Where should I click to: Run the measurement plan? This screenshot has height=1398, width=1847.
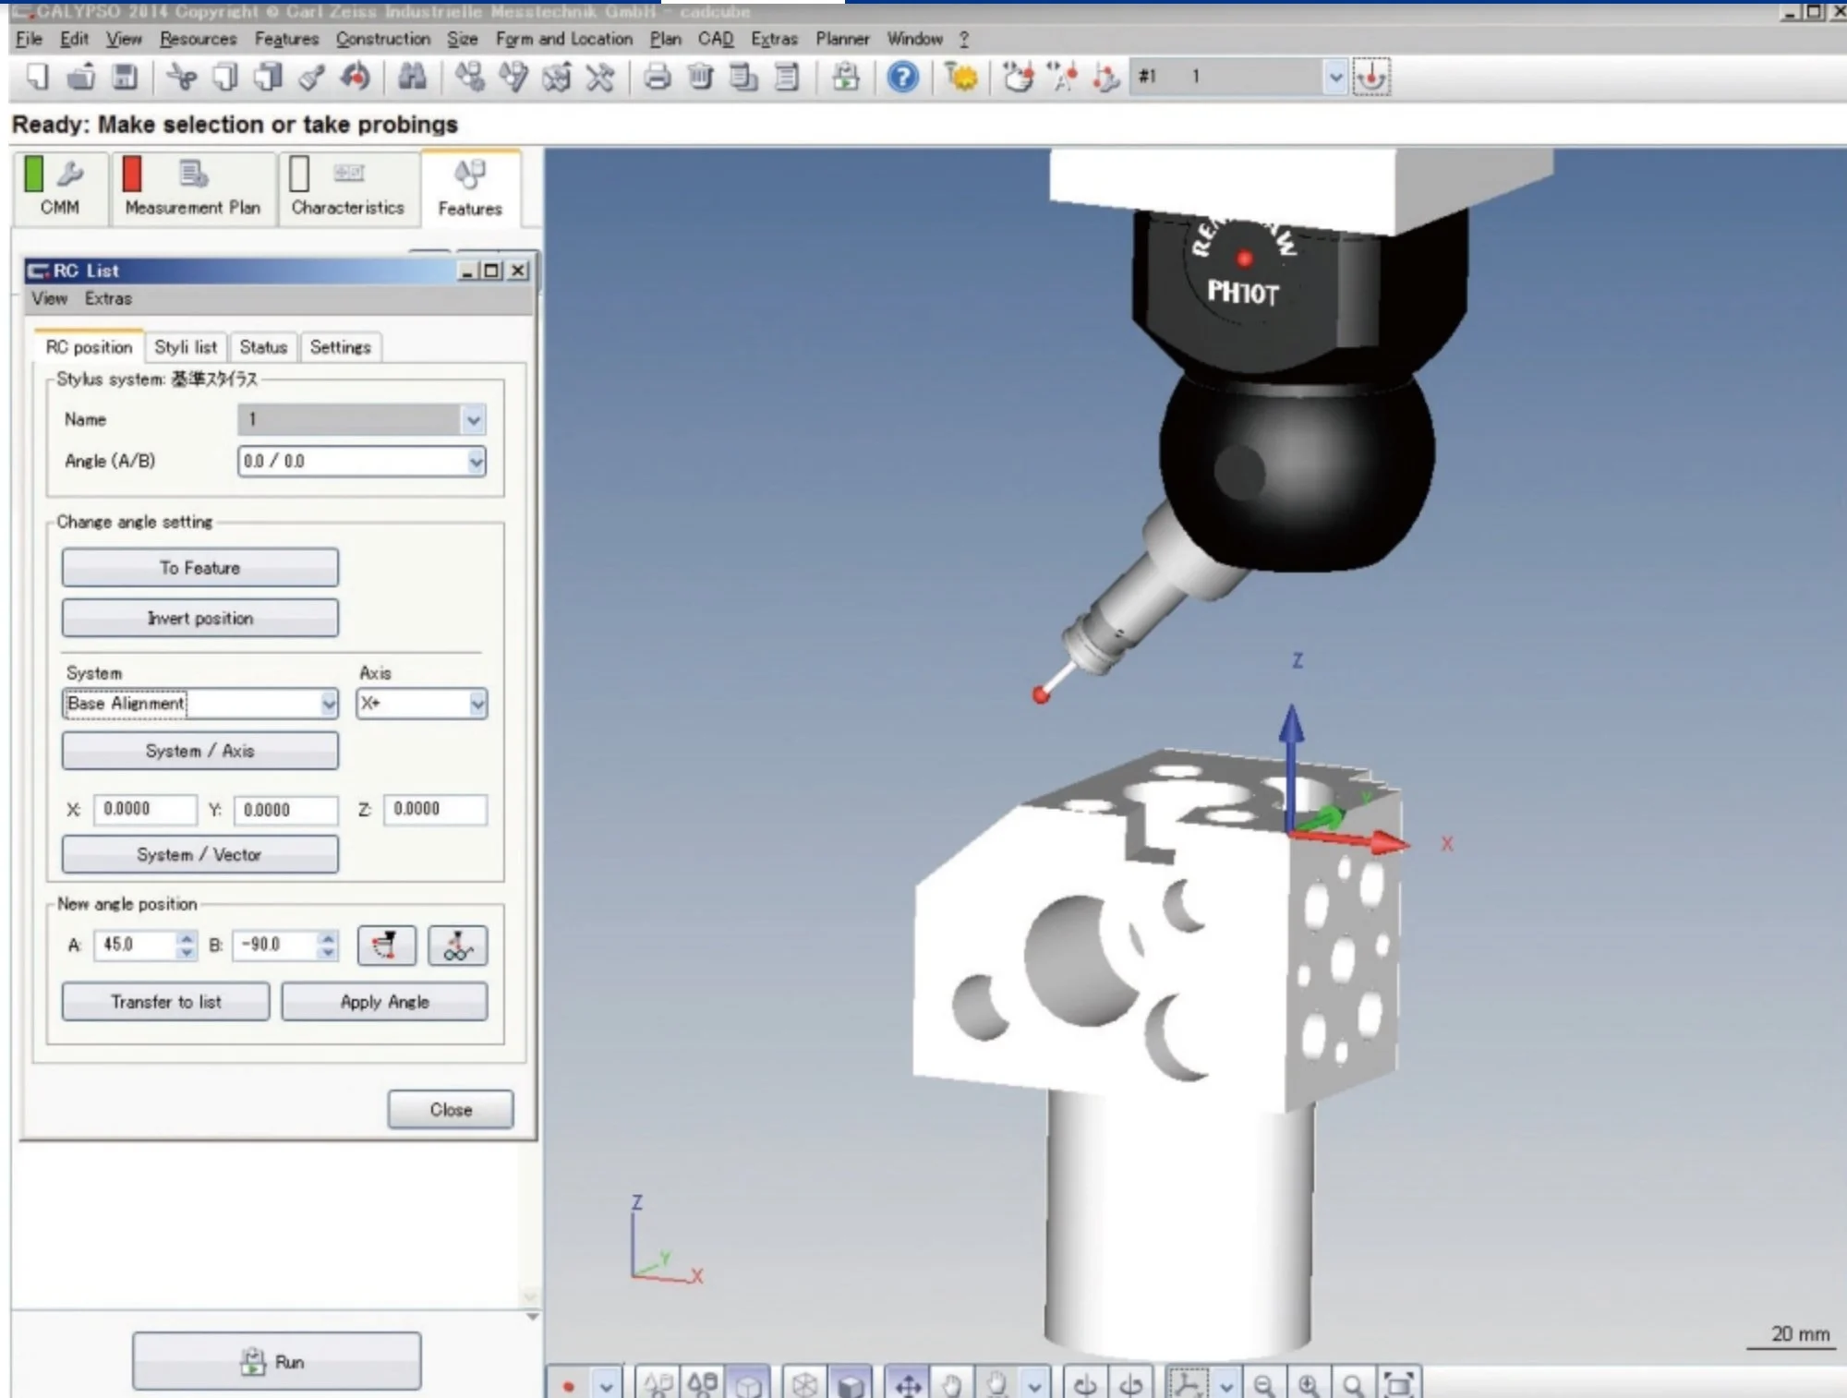[x=275, y=1360]
